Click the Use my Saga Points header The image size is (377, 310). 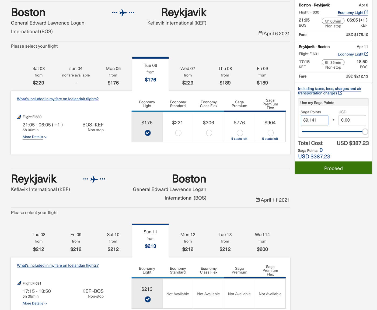pos(333,103)
